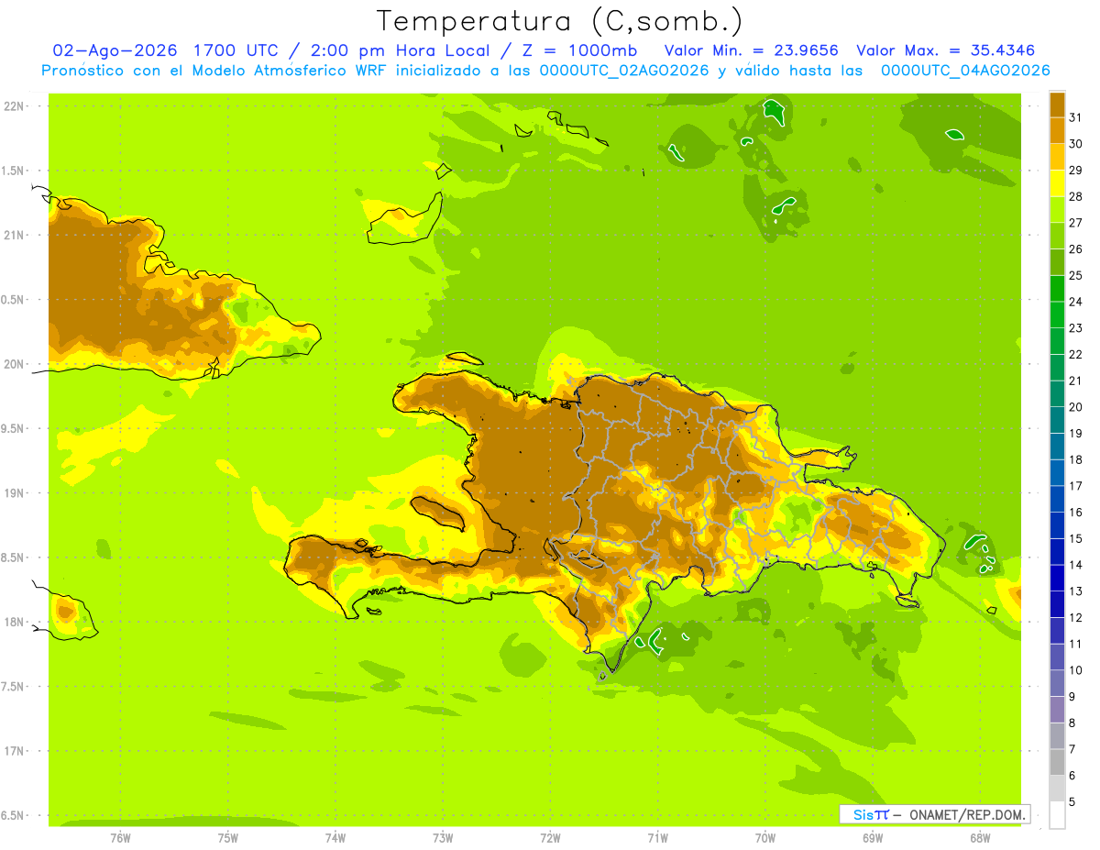Screen dimensions: 1100x850
Task: Select the 'Z = 1000mb' level text
Action: tap(579, 50)
